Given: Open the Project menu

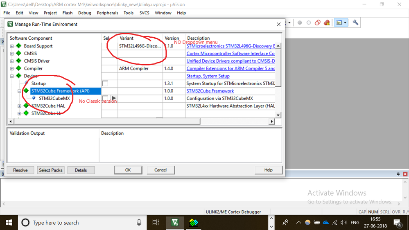Looking at the screenshot, I should 50,13.
